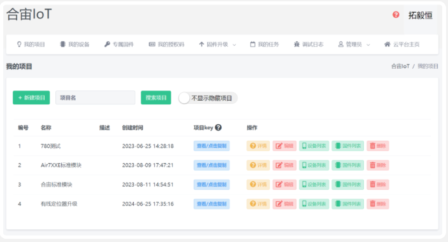The image size is (448, 242).
Task: Copy project key of 780测试
Action: [x=212, y=146]
